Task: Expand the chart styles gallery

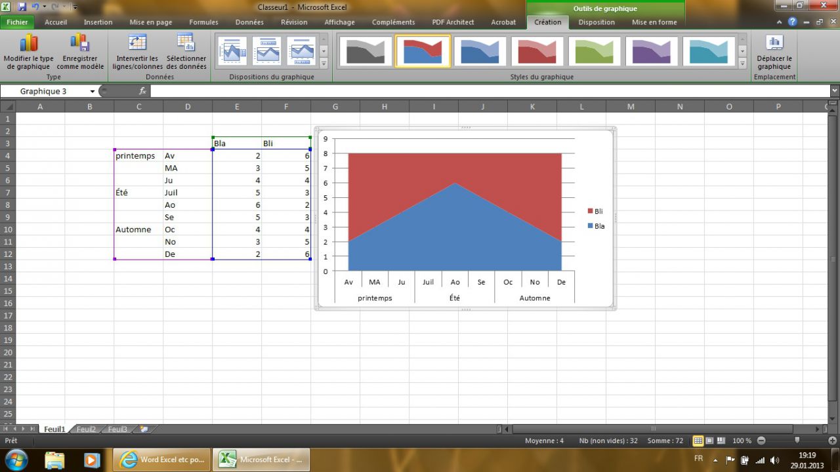Action: [x=742, y=64]
